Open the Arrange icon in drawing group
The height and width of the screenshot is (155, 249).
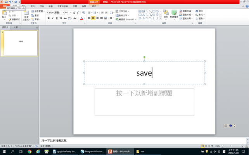tap(166, 15)
